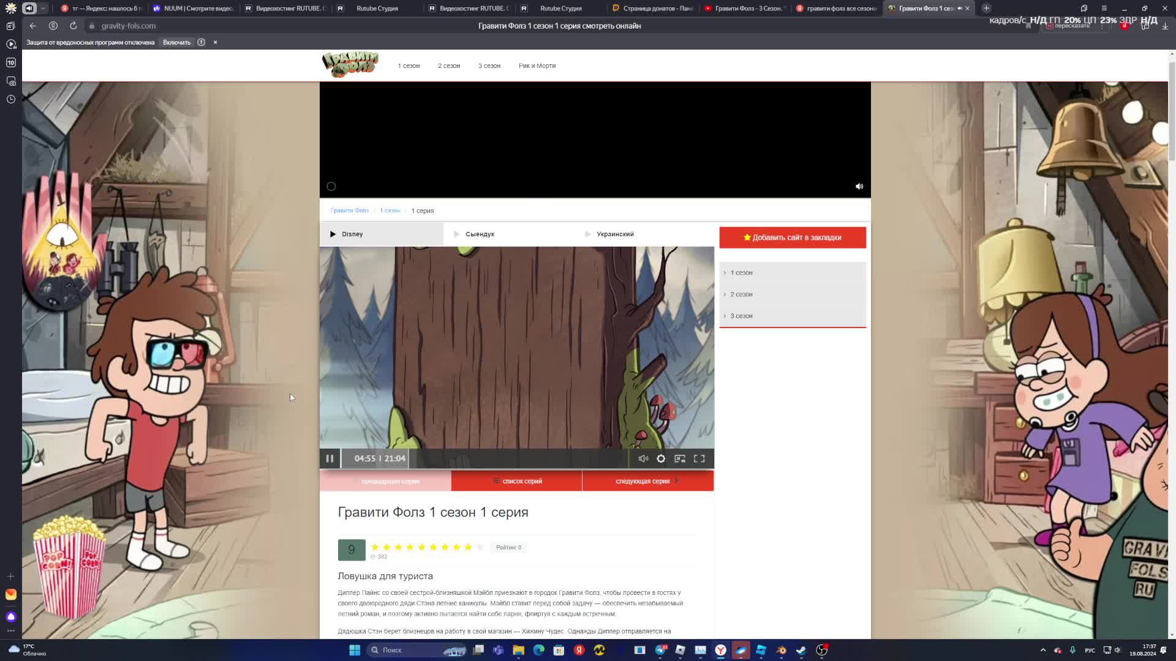Open Рик и Морти menu item
This screenshot has width=1176, height=661.
tap(537, 65)
